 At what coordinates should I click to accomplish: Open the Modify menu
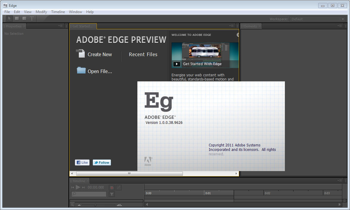point(41,12)
